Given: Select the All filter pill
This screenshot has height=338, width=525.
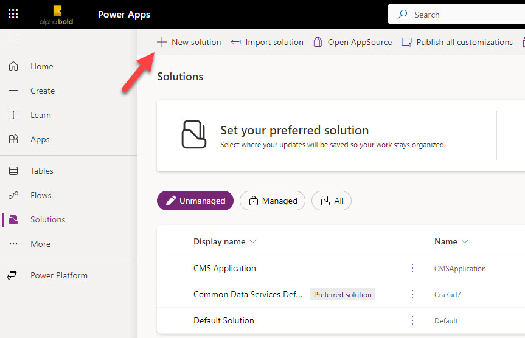Looking at the screenshot, I should click(332, 201).
